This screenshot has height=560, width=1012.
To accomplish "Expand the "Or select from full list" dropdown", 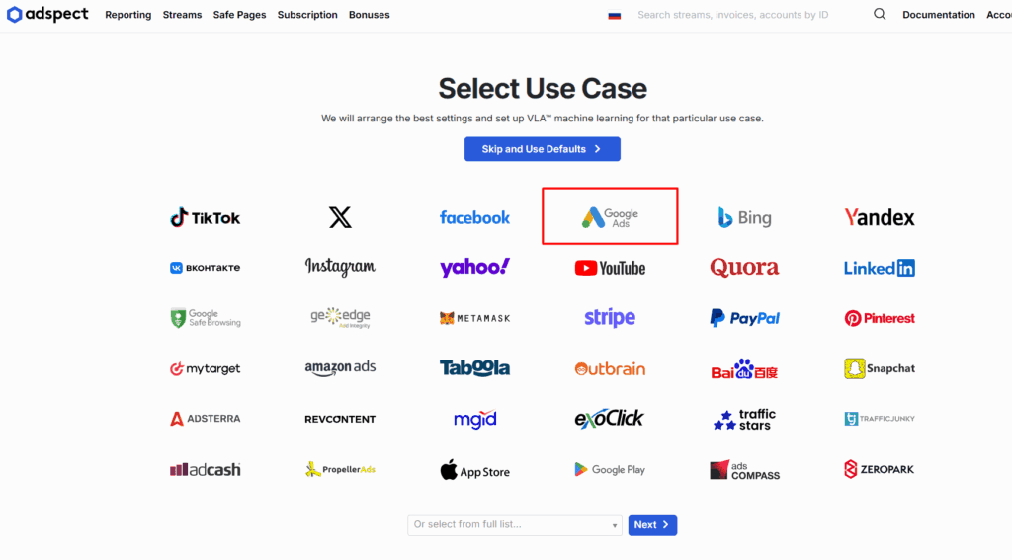I will (514, 525).
